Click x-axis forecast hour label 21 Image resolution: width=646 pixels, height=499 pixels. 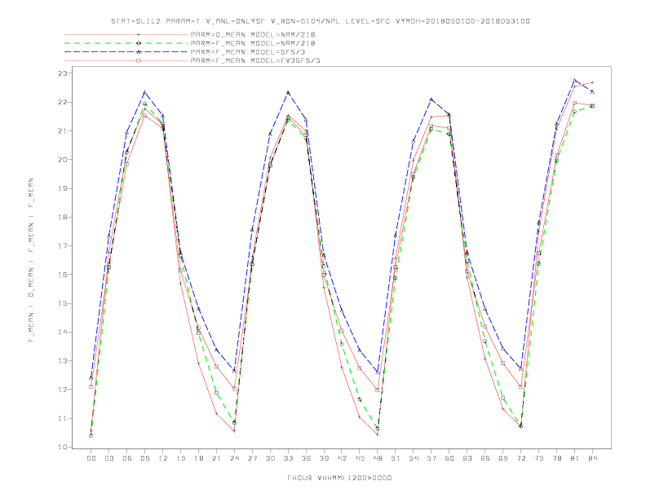[x=216, y=458]
